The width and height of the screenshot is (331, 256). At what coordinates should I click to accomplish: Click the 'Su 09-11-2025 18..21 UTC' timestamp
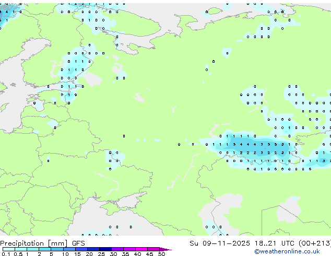pyautogui.click(x=242, y=243)
